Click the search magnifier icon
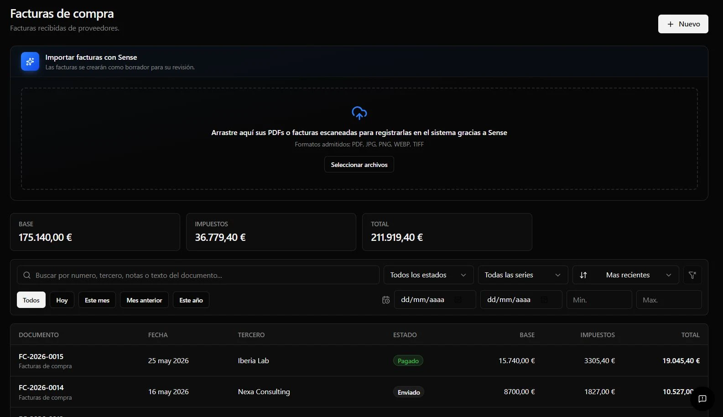The width and height of the screenshot is (723, 417). coord(27,275)
